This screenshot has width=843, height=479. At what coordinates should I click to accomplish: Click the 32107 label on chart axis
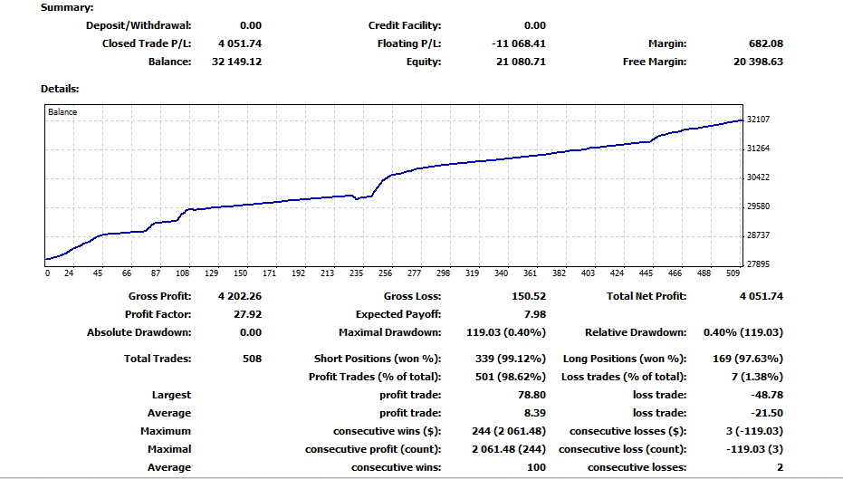click(759, 120)
